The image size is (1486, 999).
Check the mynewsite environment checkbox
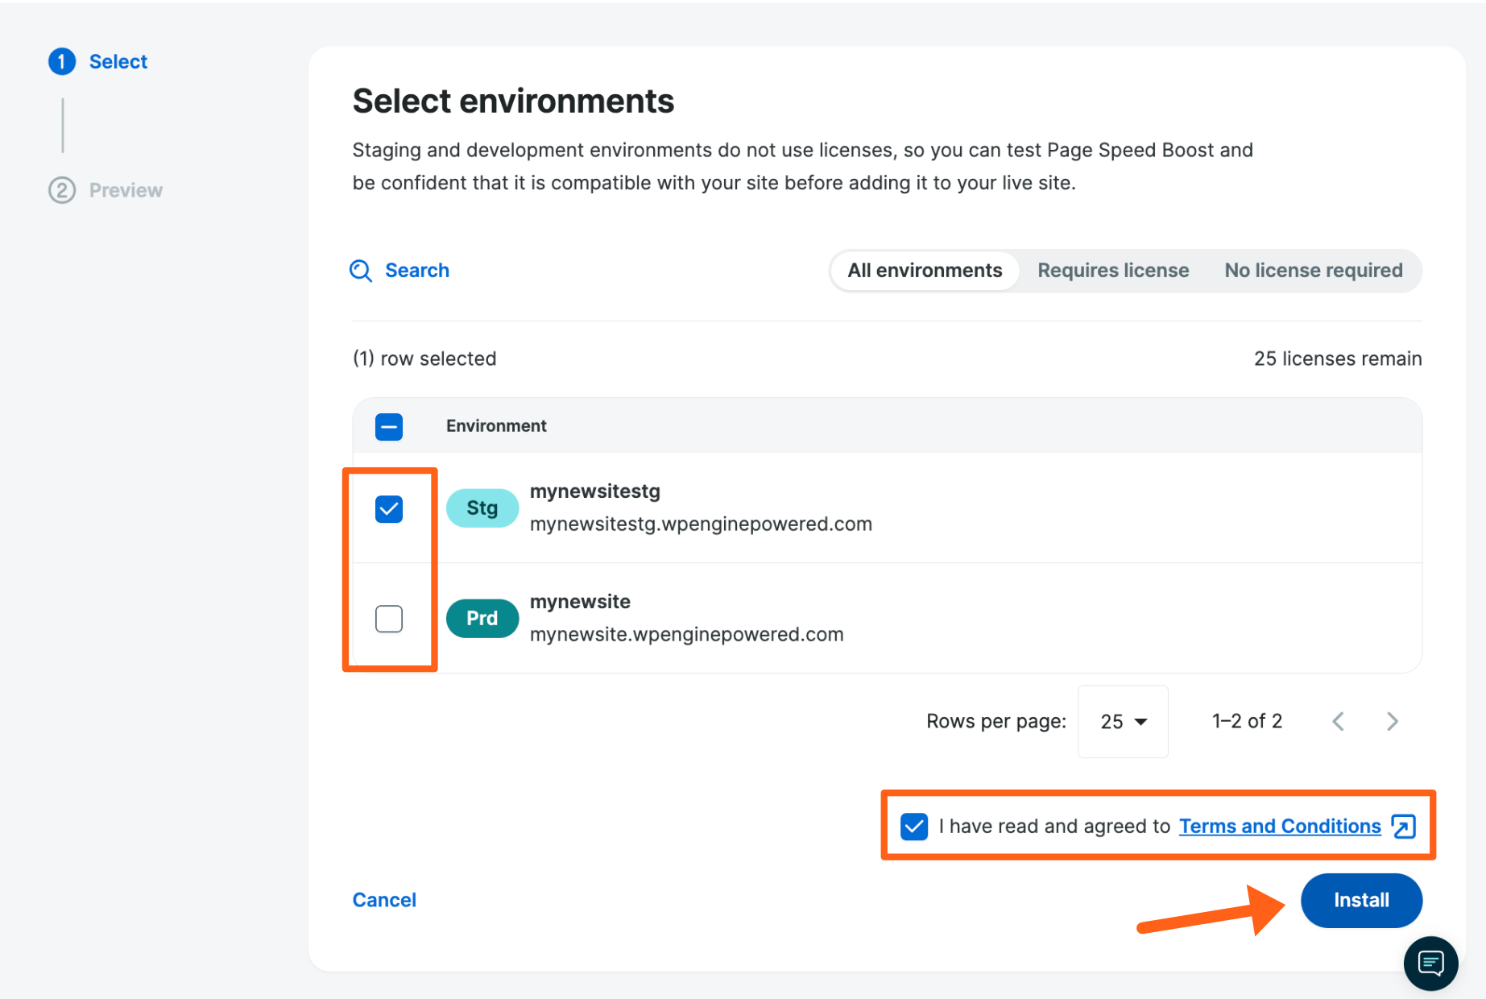389,618
